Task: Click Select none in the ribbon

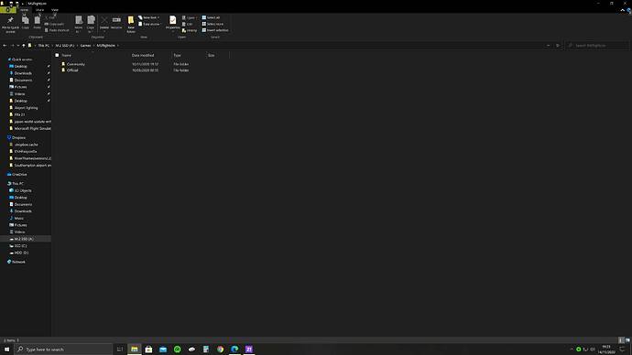Action: [x=212, y=24]
